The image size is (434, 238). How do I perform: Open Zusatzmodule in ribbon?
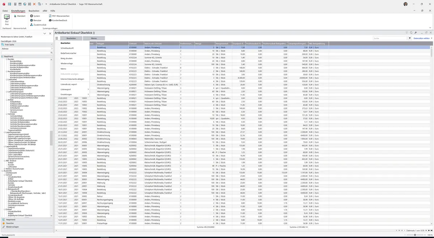38,25
